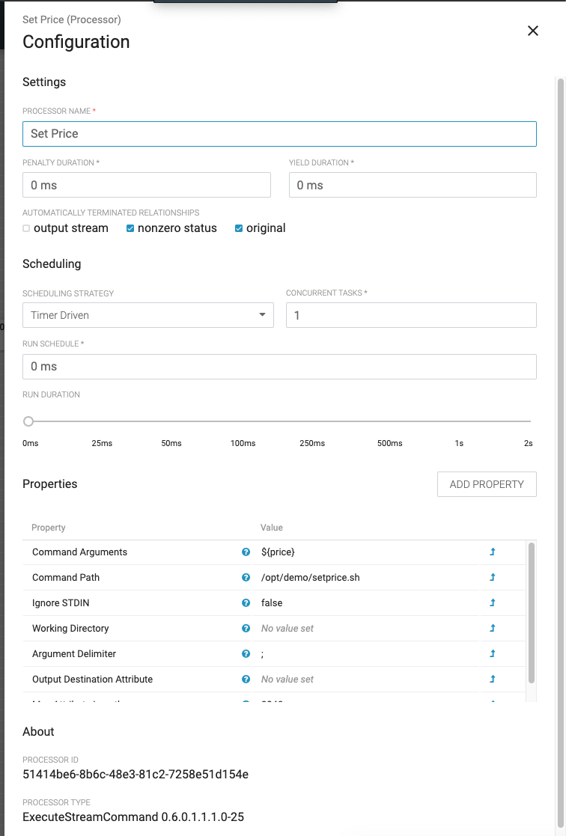566x836 pixels.
Task: Open Working Directory help tooltip icon
Action: (246, 629)
